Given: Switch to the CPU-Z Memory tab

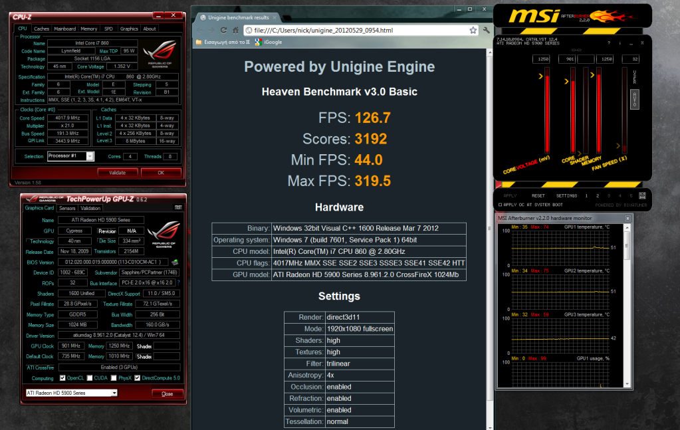Looking at the screenshot, I should [89, 29].
